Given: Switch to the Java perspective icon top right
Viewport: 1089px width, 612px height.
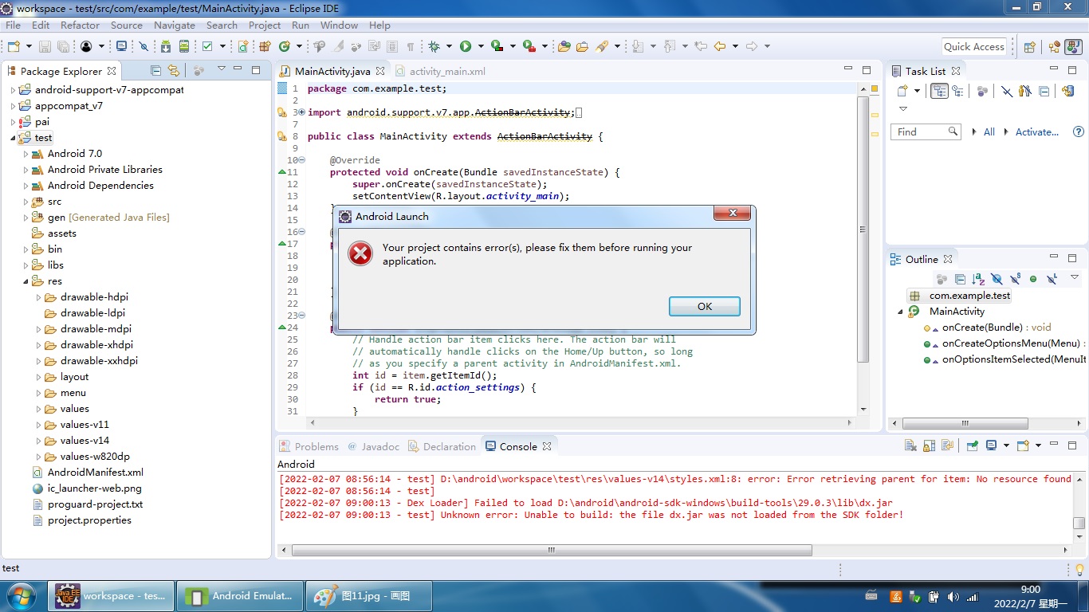Looking at the screenshot, I should (x=1073, y=45).
